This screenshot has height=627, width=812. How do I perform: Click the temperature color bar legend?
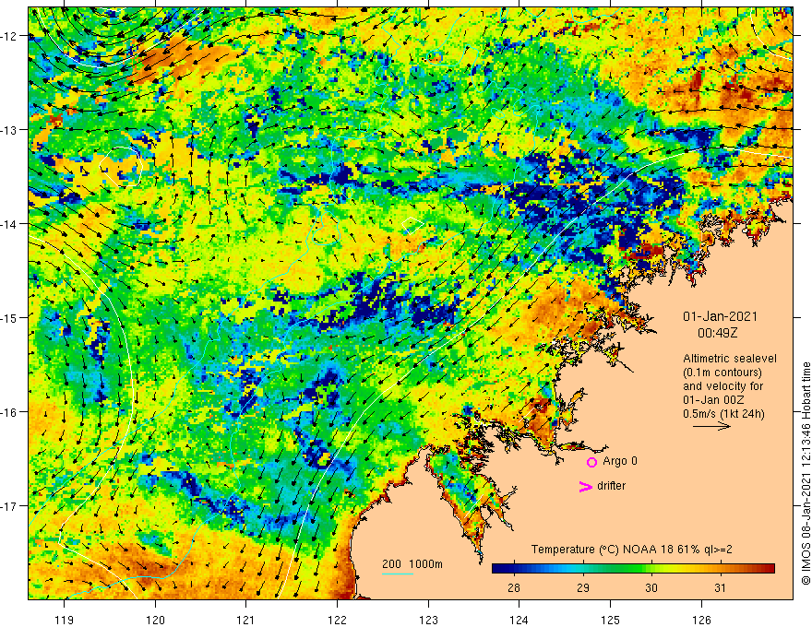click(x=633, y=569)
